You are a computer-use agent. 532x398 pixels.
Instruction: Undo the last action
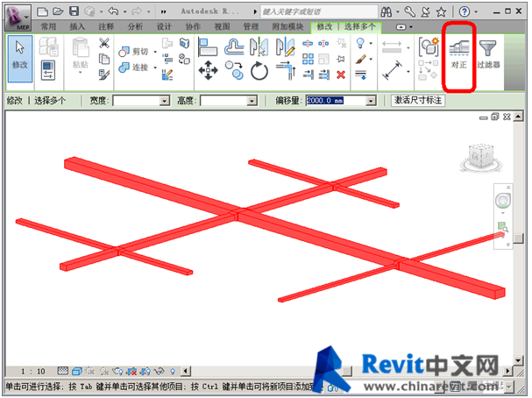coord(113,12)
